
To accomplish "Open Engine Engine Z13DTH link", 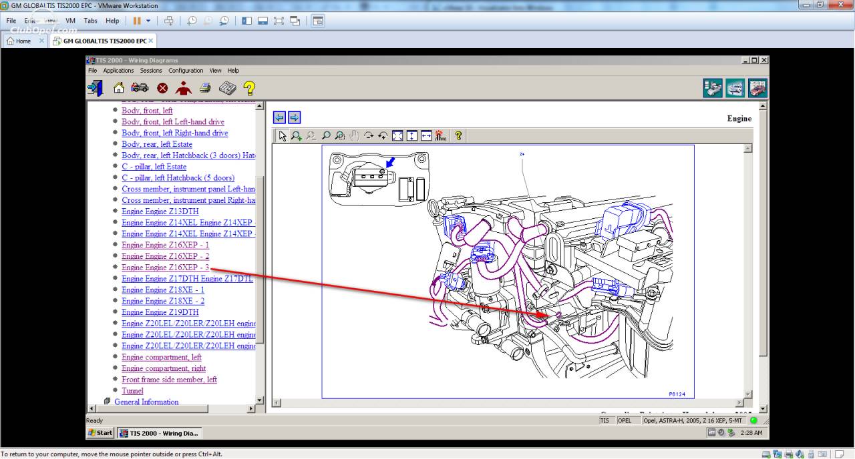I will 160,211.
